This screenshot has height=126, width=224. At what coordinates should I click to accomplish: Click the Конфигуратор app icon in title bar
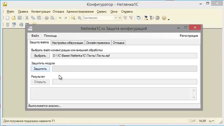point(5,4)
